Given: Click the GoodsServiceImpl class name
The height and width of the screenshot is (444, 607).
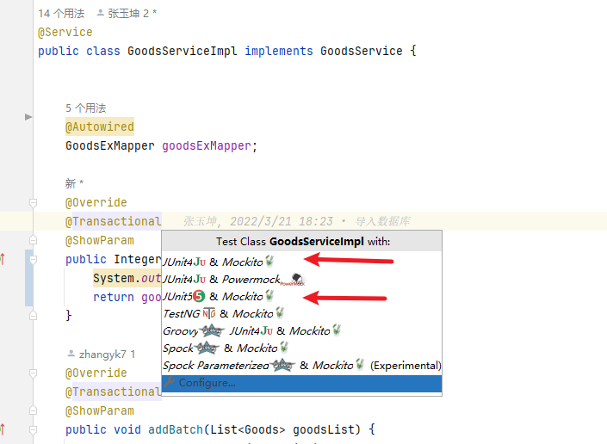Looking at the screenshot, I should pos(182,51).
